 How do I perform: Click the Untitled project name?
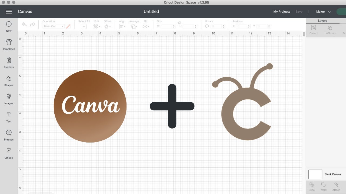[151, 12]
